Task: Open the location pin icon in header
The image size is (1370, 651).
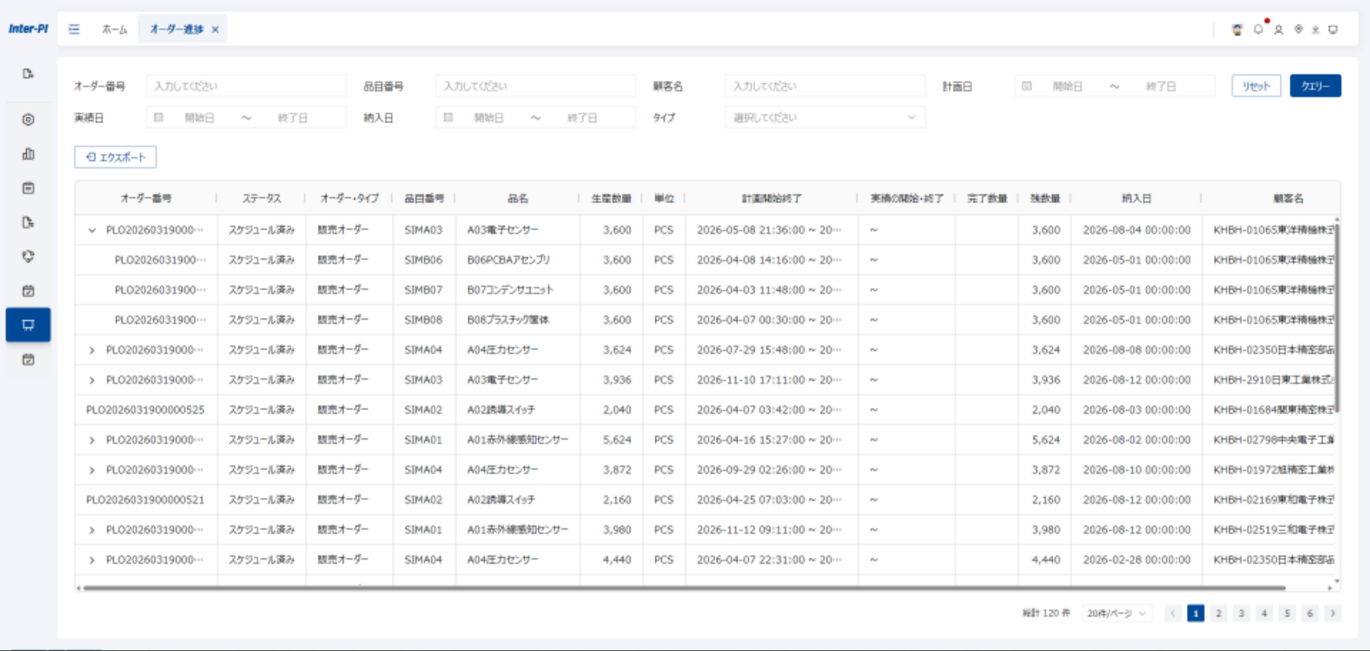Action: coord(1299,29)
